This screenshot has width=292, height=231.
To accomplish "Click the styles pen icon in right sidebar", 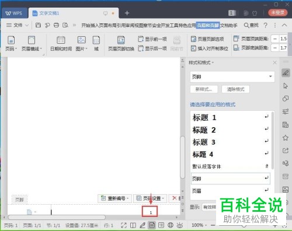I will tap(286, 73).
